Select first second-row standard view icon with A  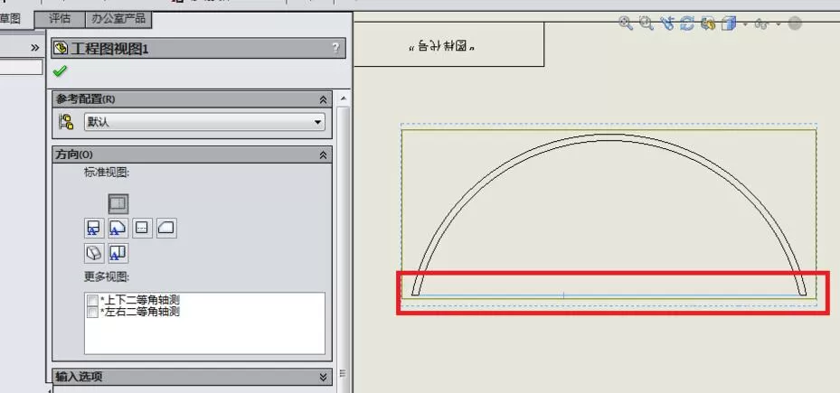tap(94, 228)
